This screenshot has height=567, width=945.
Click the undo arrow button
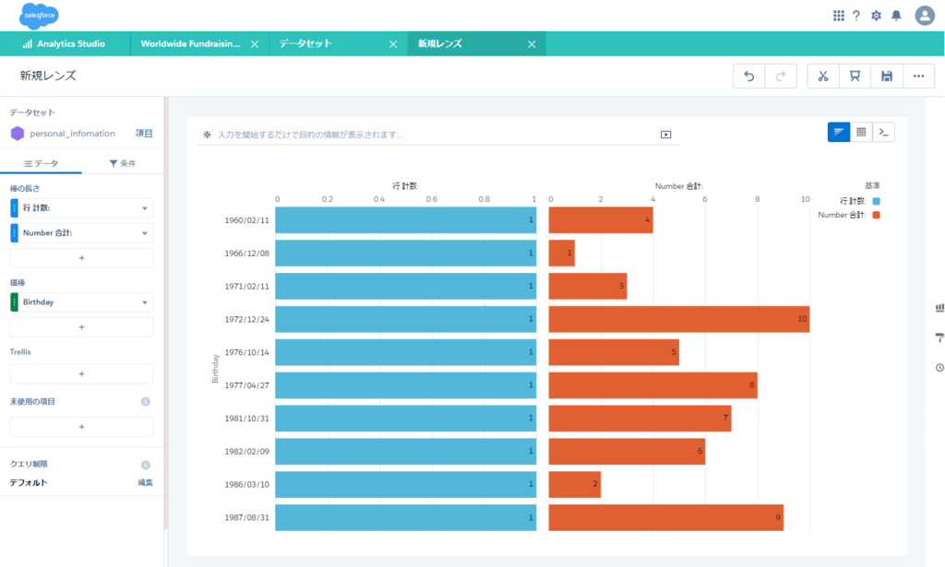[749, 76]
